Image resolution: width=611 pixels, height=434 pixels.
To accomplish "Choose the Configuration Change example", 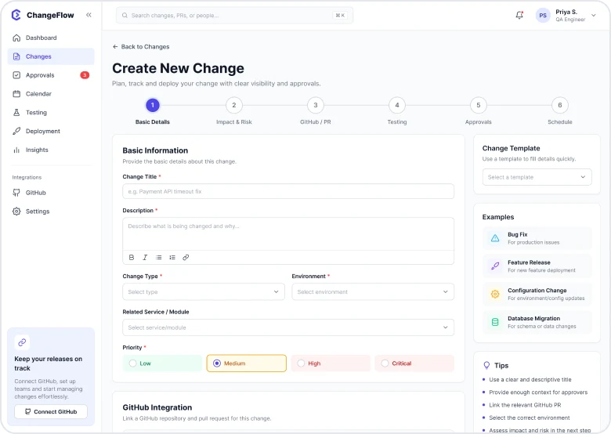I will [537, 294].
